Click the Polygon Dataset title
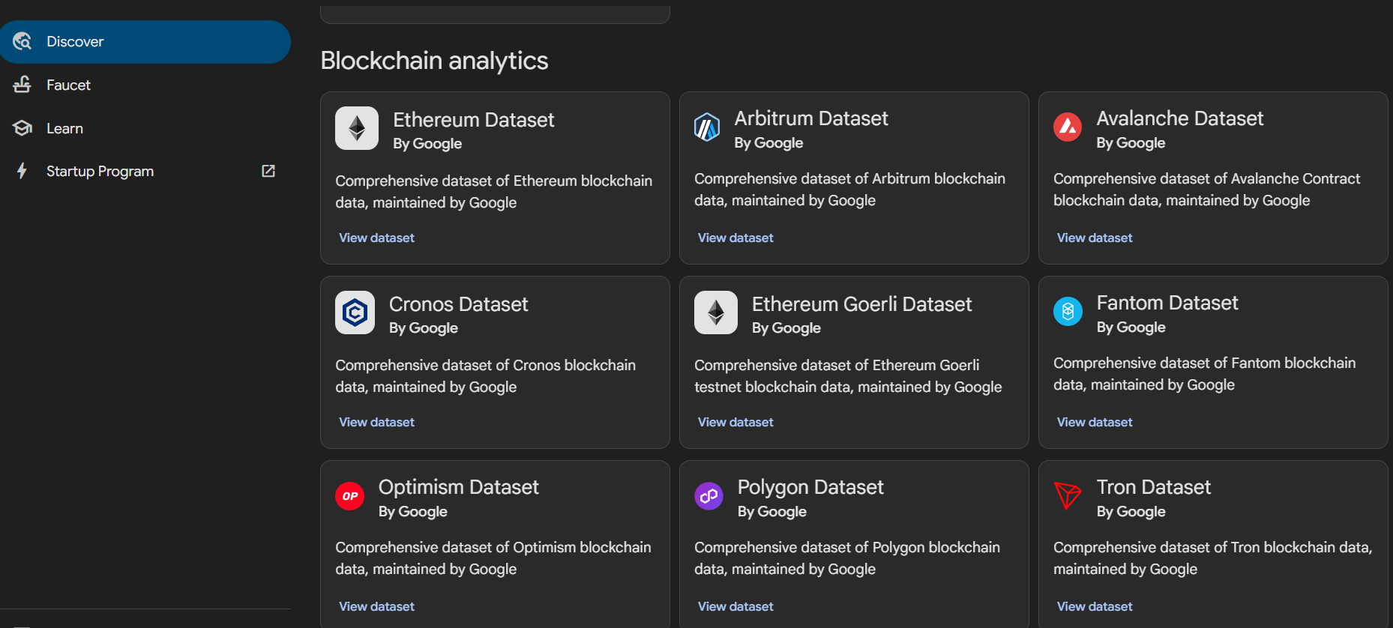This screenshot has width=1393, height=628. click(810, 487)
